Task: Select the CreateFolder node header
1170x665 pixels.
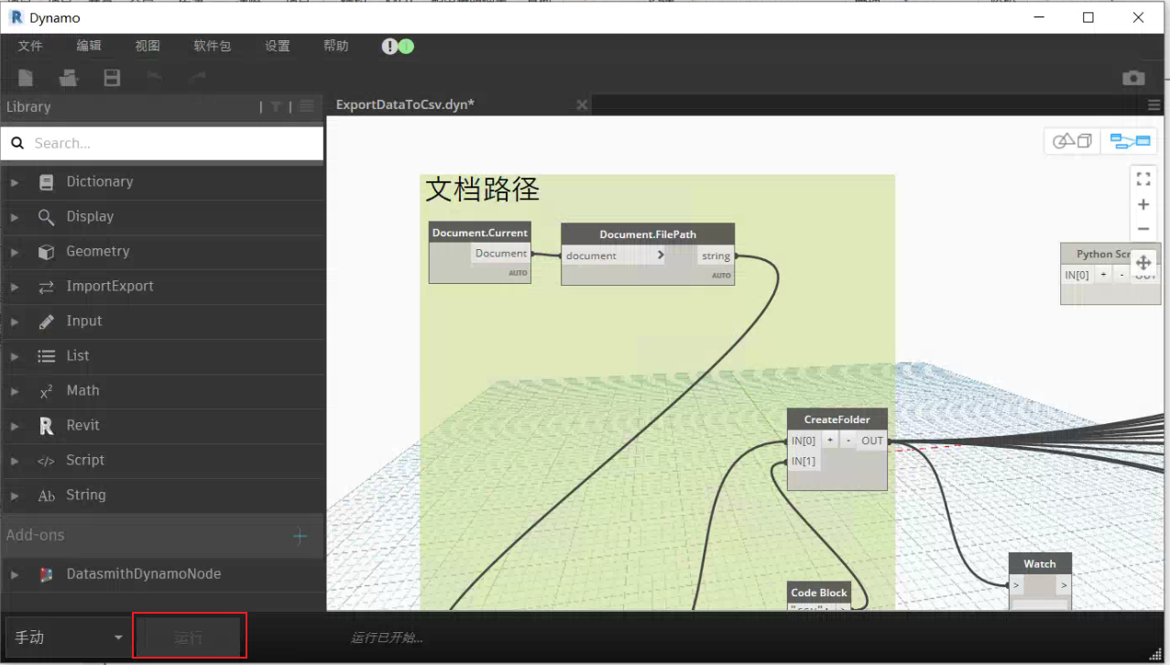Action: [837, 420]
